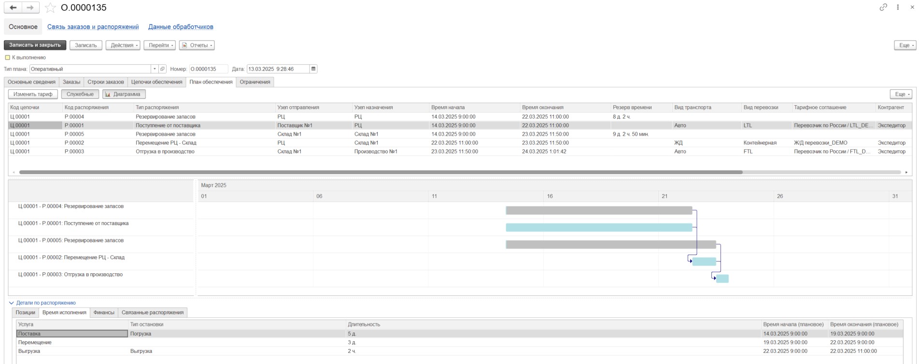
Task: Open selected Тип плана item via icon
Action: click(x=163, y=69)
